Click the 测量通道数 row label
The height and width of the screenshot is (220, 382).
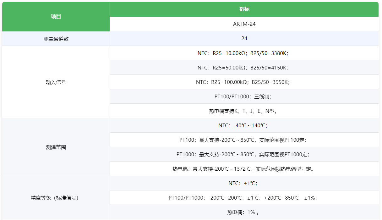(56, 39)
